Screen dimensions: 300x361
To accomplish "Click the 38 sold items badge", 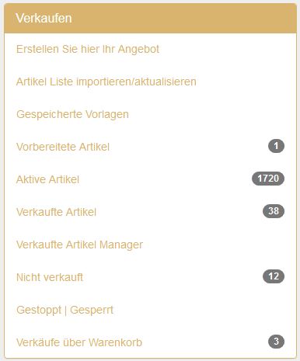I will pos(274,211).
